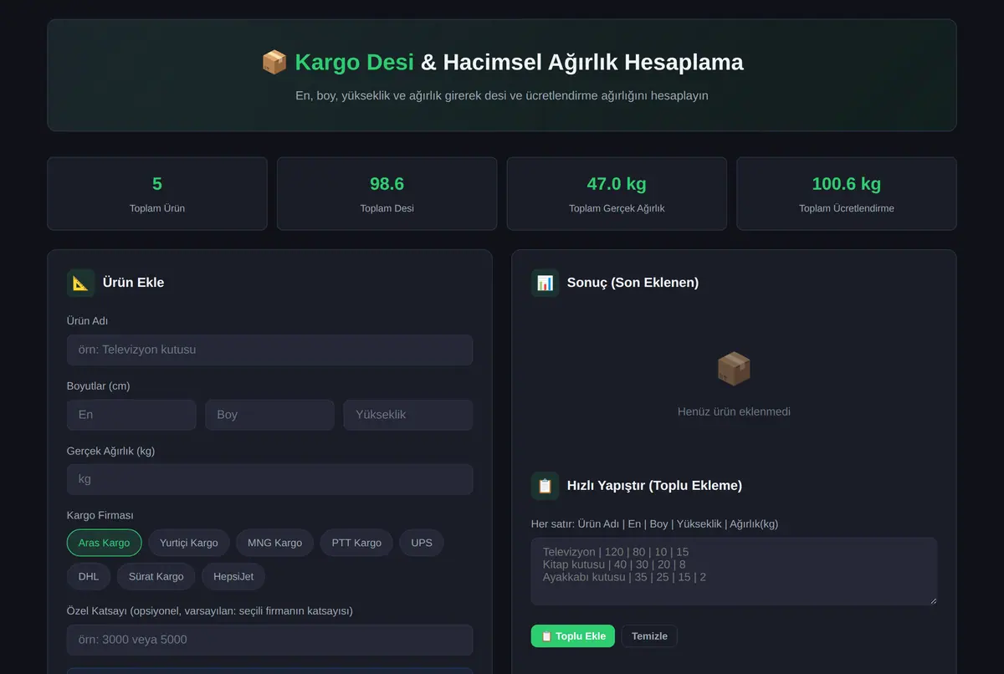Click the Toplam Ürün value 5
1004x674 pixels.
pos(157,184)
